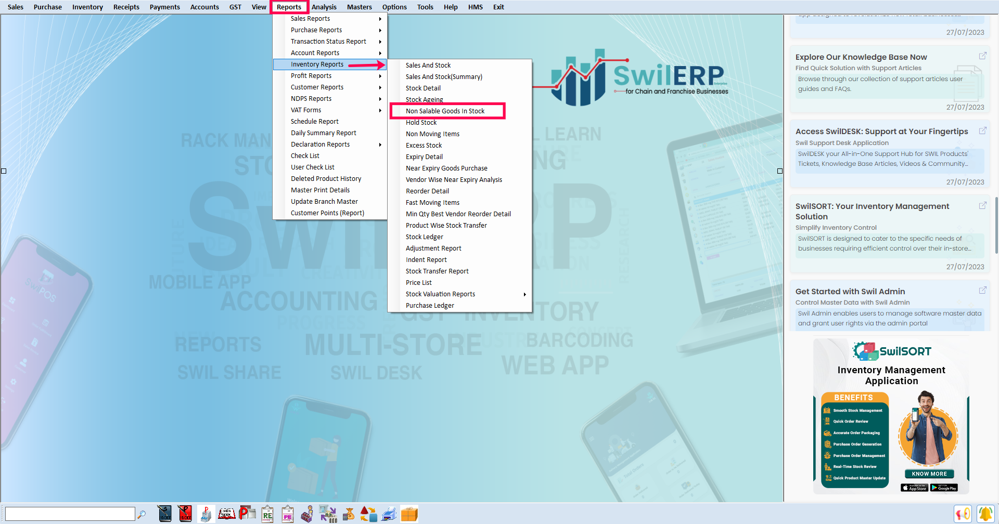
Task: Expand the Sales Reports submenu
Action: [330, 19]
